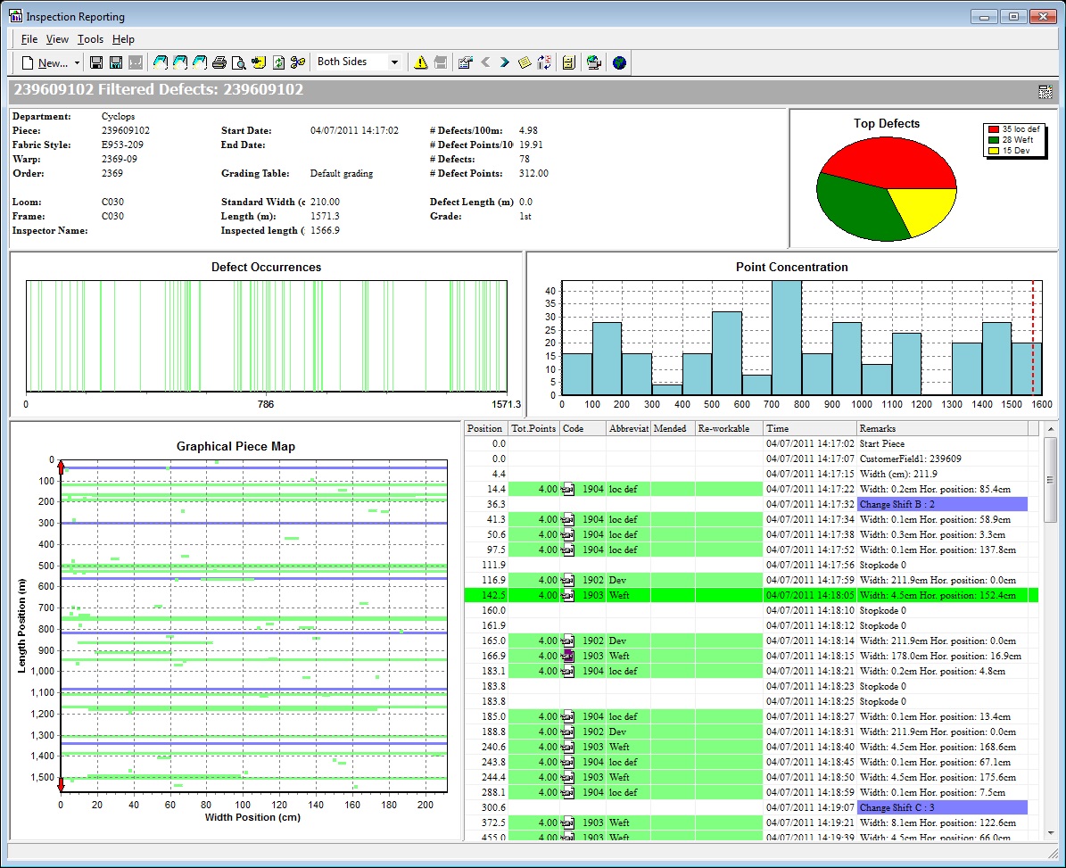Image resolution: width=1066 pixels, height=868 pixels.
Task: Open the File menu
Action: pos(29,39)
